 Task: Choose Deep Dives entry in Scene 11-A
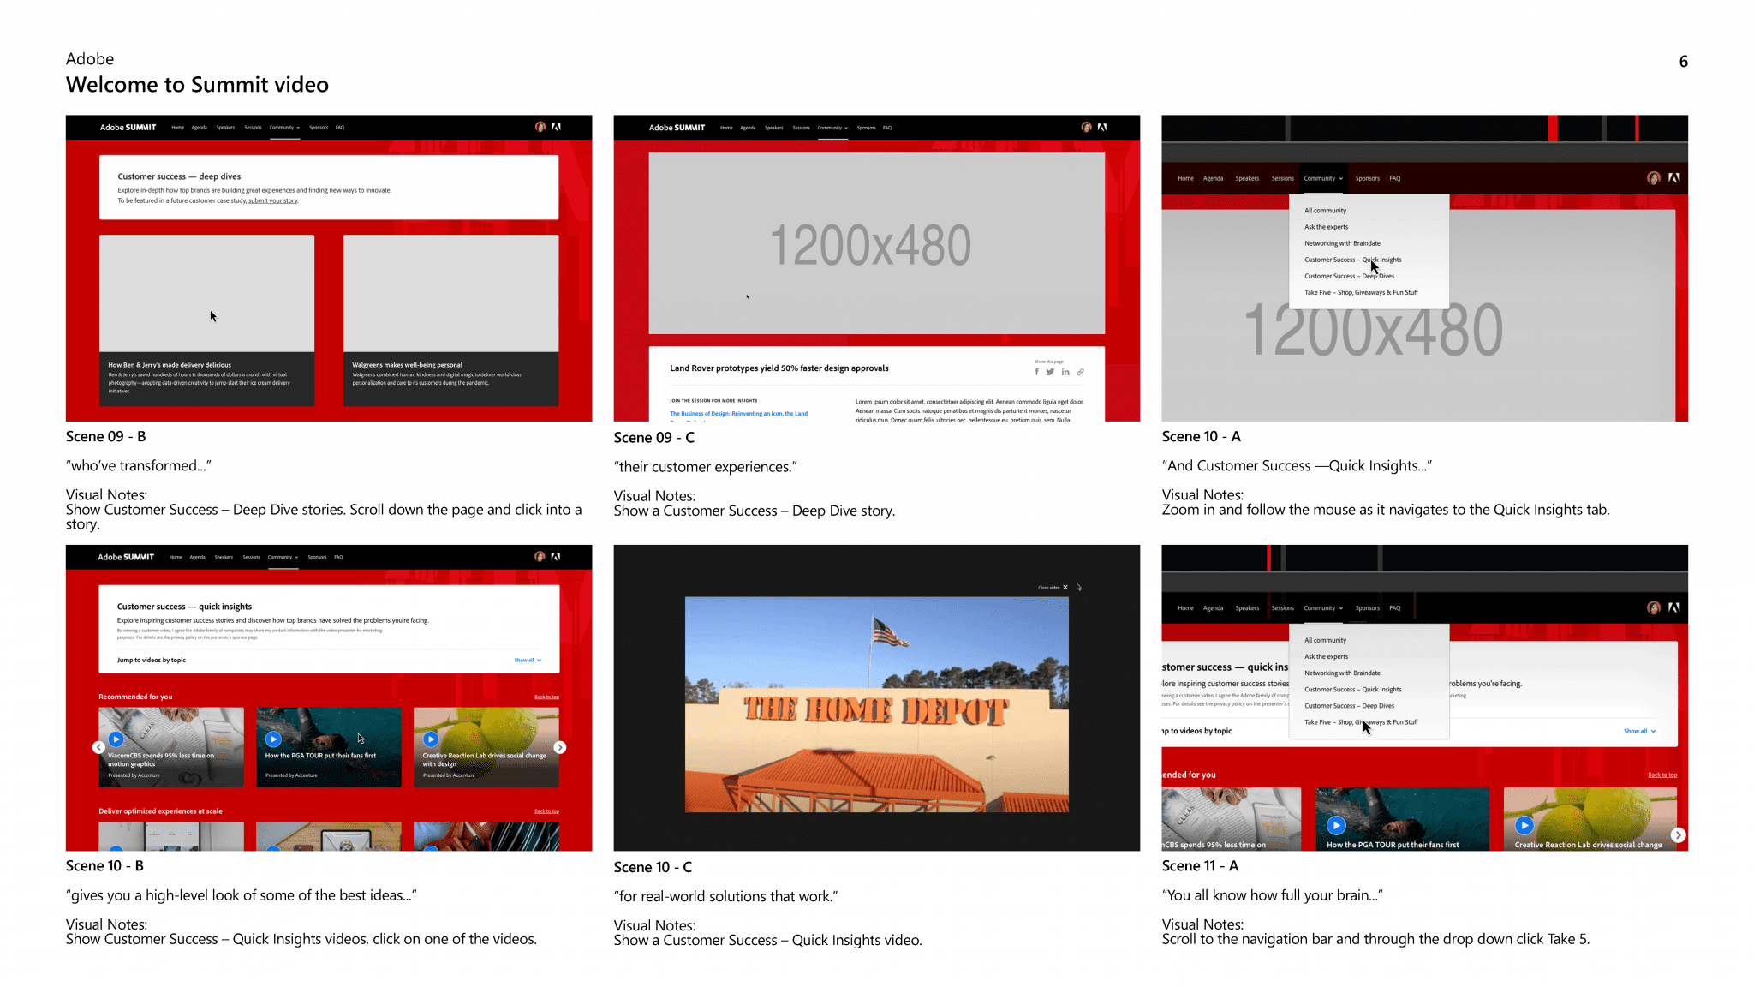(1350, 706)
